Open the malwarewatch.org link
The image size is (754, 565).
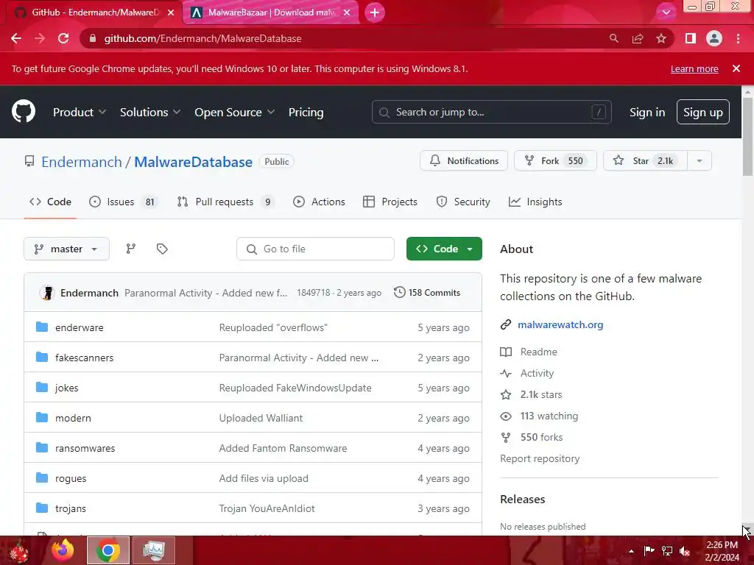(x=560, y=324)
